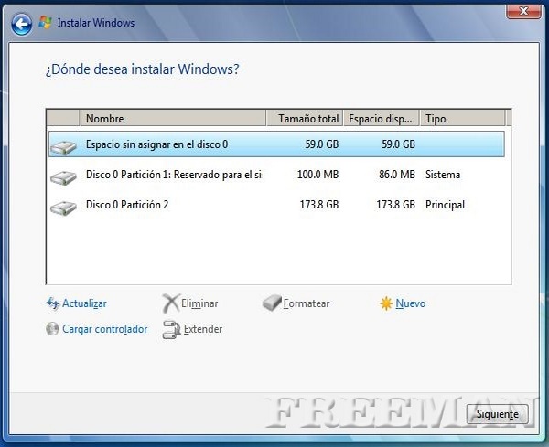
Task: Choose Eliminar to delete the partition
Action: [199, 303]
